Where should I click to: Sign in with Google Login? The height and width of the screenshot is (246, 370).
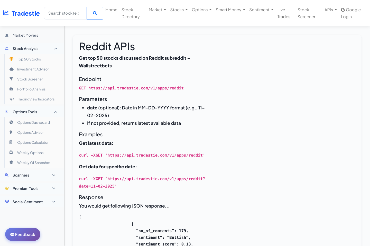[351, 13]
